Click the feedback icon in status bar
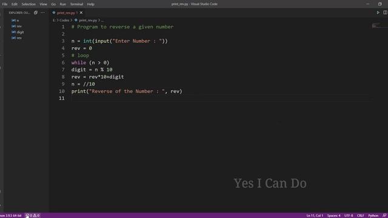Viewport: 388px width, 218px height. 384,216
